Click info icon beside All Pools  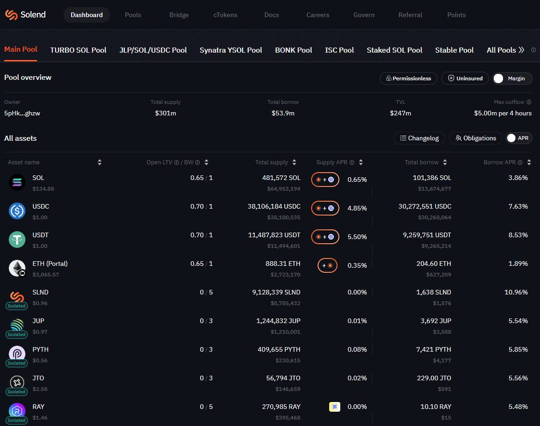click(534, 50)
